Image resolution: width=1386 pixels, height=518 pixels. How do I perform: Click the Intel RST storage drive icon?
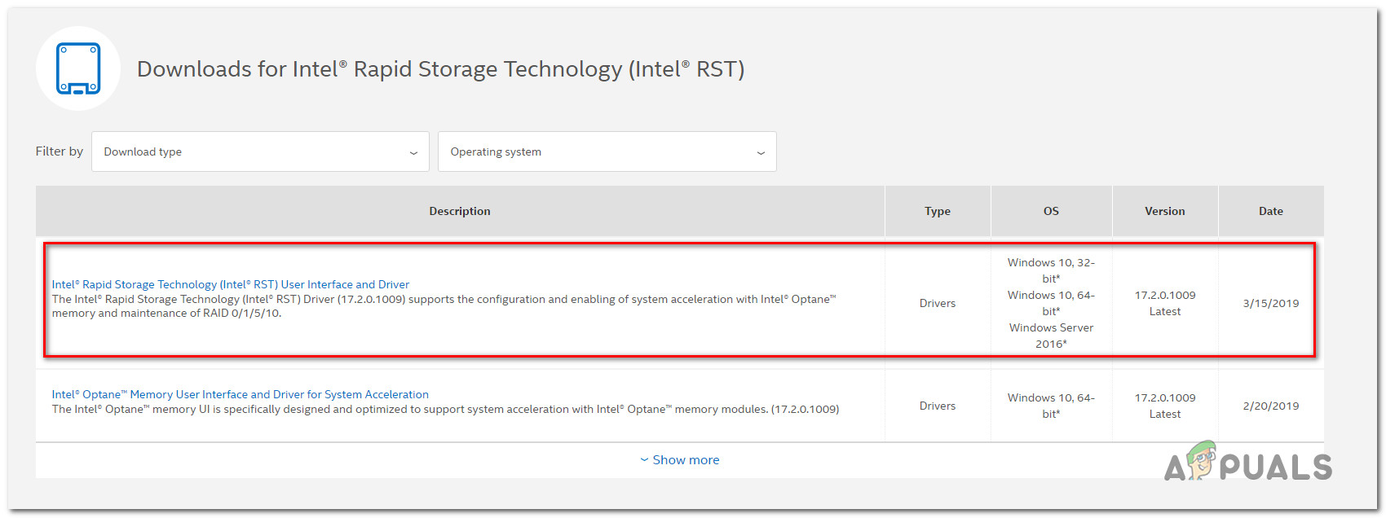78,68
